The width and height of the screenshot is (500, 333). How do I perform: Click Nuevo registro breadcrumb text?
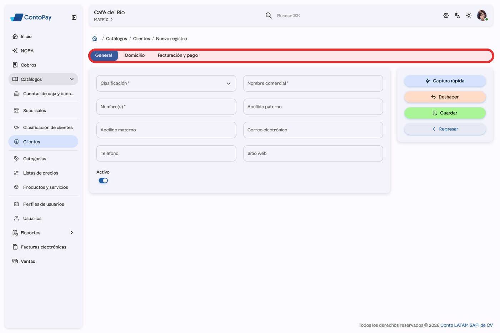point(171,39)
